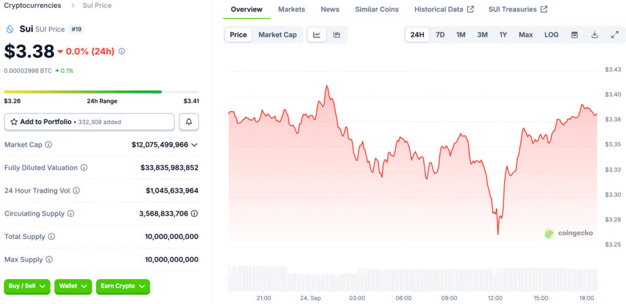Image resolution: width=626 pixels, height=304 pixels.
Task: Click the $33,835,983,852 valuation value
Action: pos(169,168)
